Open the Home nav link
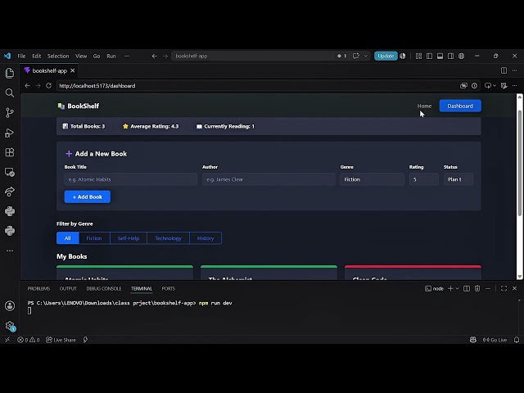Screen dimensions: 524x393 424,106
